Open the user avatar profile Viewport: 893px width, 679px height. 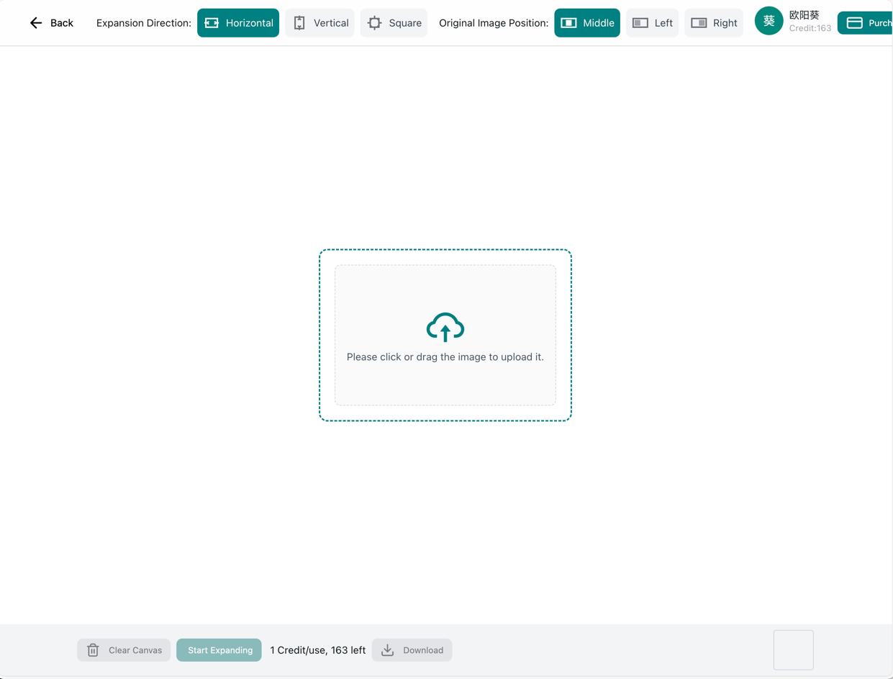[769, 21]
